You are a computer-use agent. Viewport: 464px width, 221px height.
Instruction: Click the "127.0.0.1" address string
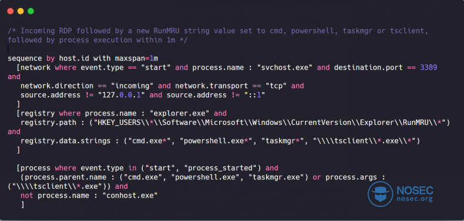point(124,95)
